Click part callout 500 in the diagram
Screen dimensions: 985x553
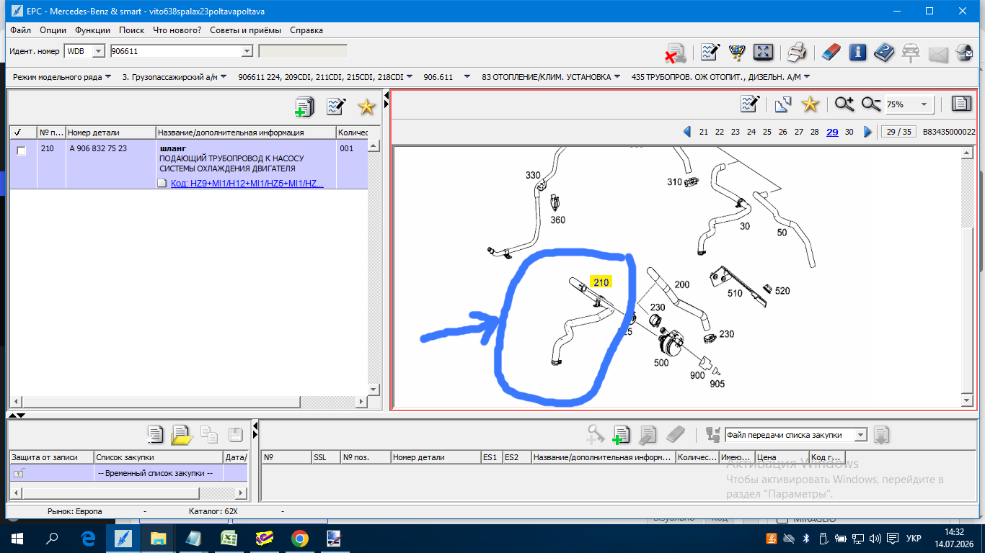[x=661, y=363]
